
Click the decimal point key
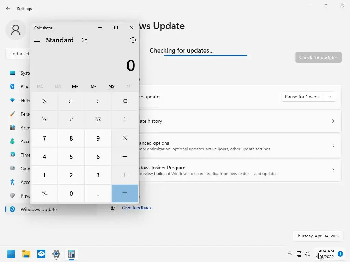98,193
